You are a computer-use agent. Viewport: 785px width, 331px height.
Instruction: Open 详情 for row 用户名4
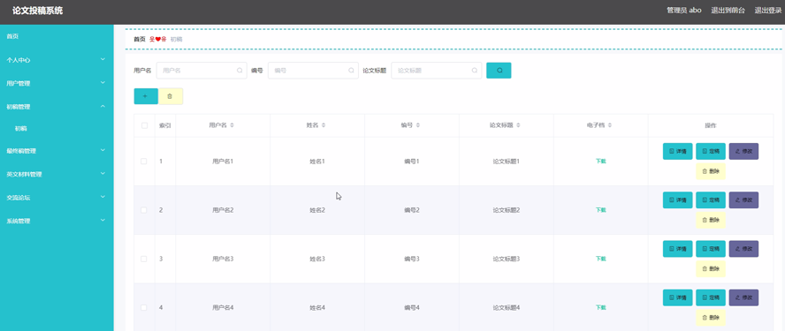[677, 297]
